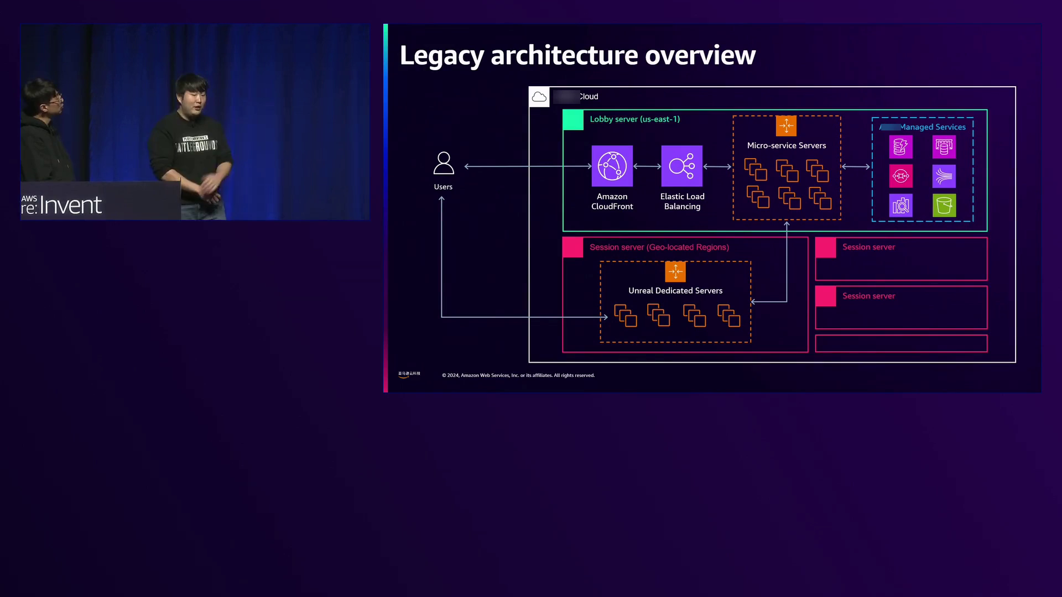Select the purple Kinesis streams icon

pos(944,176)
